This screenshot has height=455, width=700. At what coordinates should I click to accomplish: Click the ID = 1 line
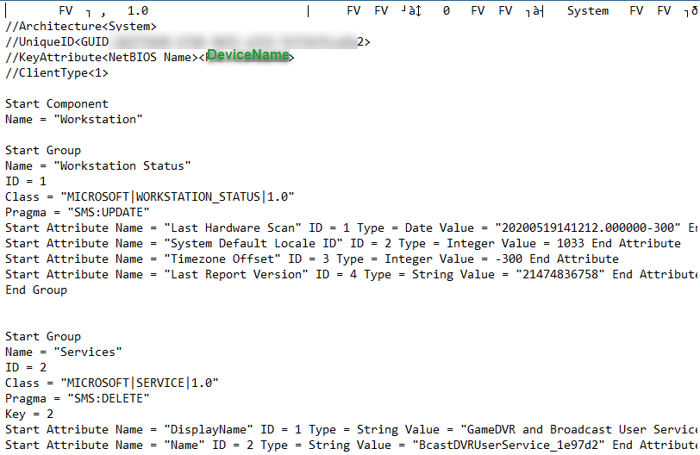click(x=26, y=182)
